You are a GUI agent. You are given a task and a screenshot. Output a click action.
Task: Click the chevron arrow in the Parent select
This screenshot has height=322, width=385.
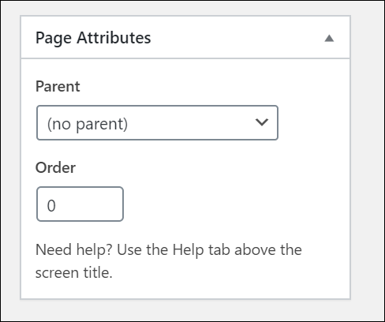coord(262,122)
